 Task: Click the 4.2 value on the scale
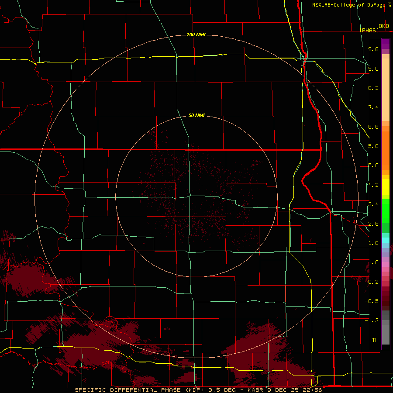(x=373, y=185)
